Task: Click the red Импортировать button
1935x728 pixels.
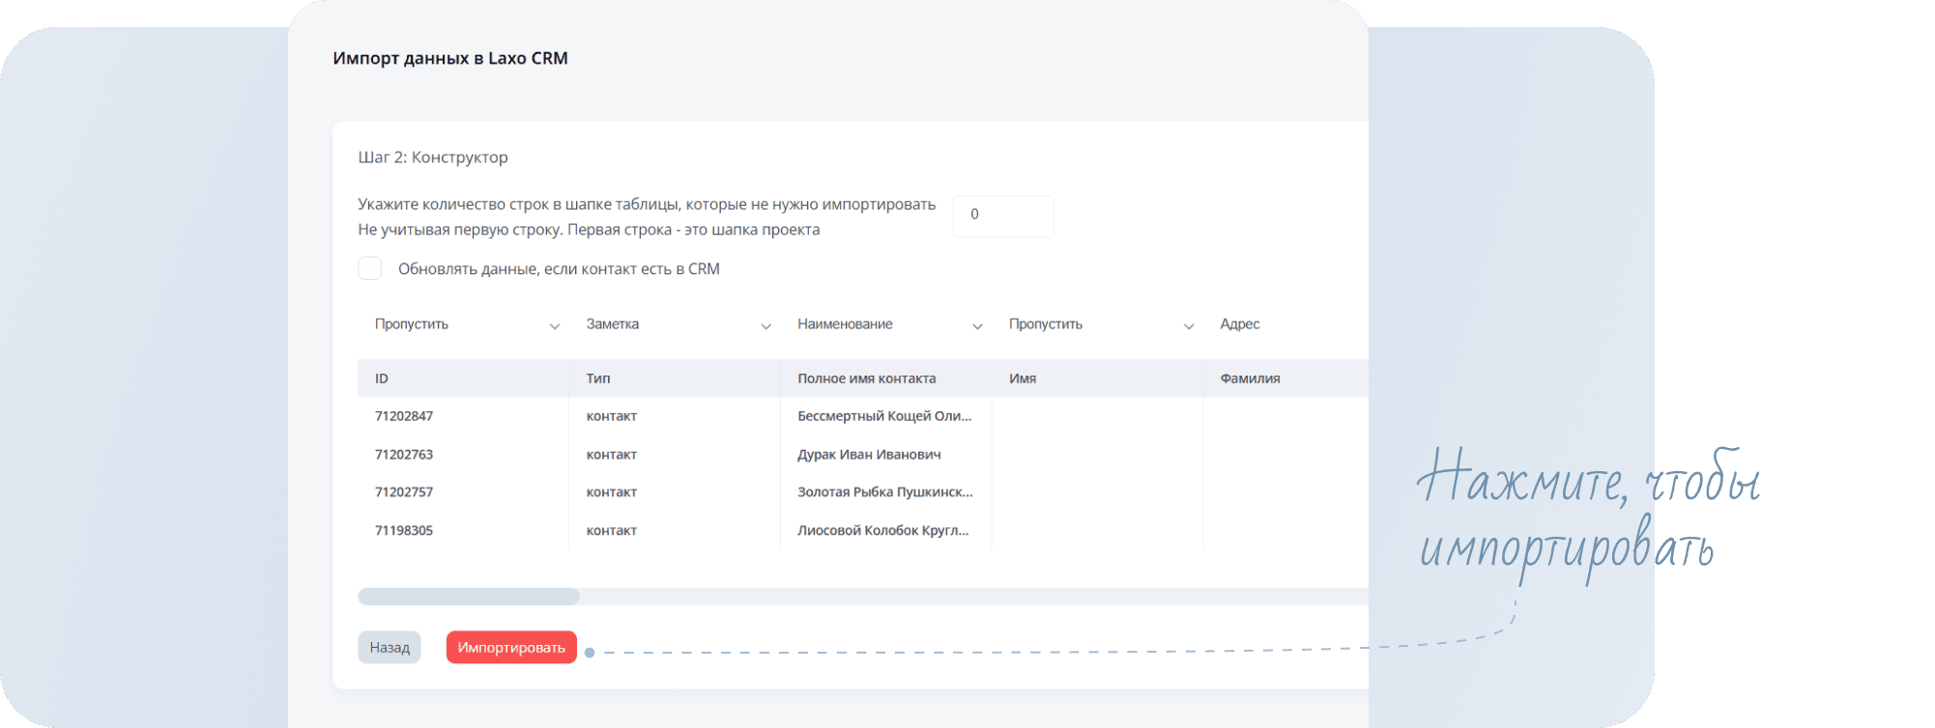Action: (x=511, y=647)
